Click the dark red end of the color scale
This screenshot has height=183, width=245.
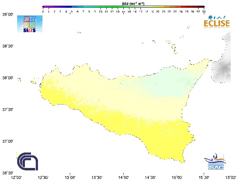(x=201, y=7)
